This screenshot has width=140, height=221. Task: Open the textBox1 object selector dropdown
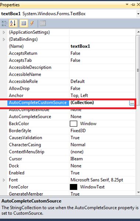point(138,14)
